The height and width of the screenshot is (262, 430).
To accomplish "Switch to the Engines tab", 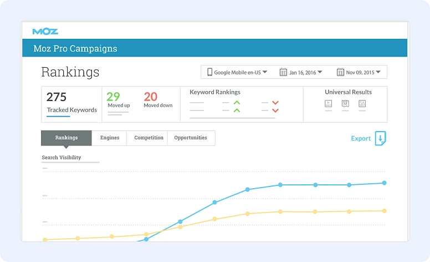I will coord(110,138).
